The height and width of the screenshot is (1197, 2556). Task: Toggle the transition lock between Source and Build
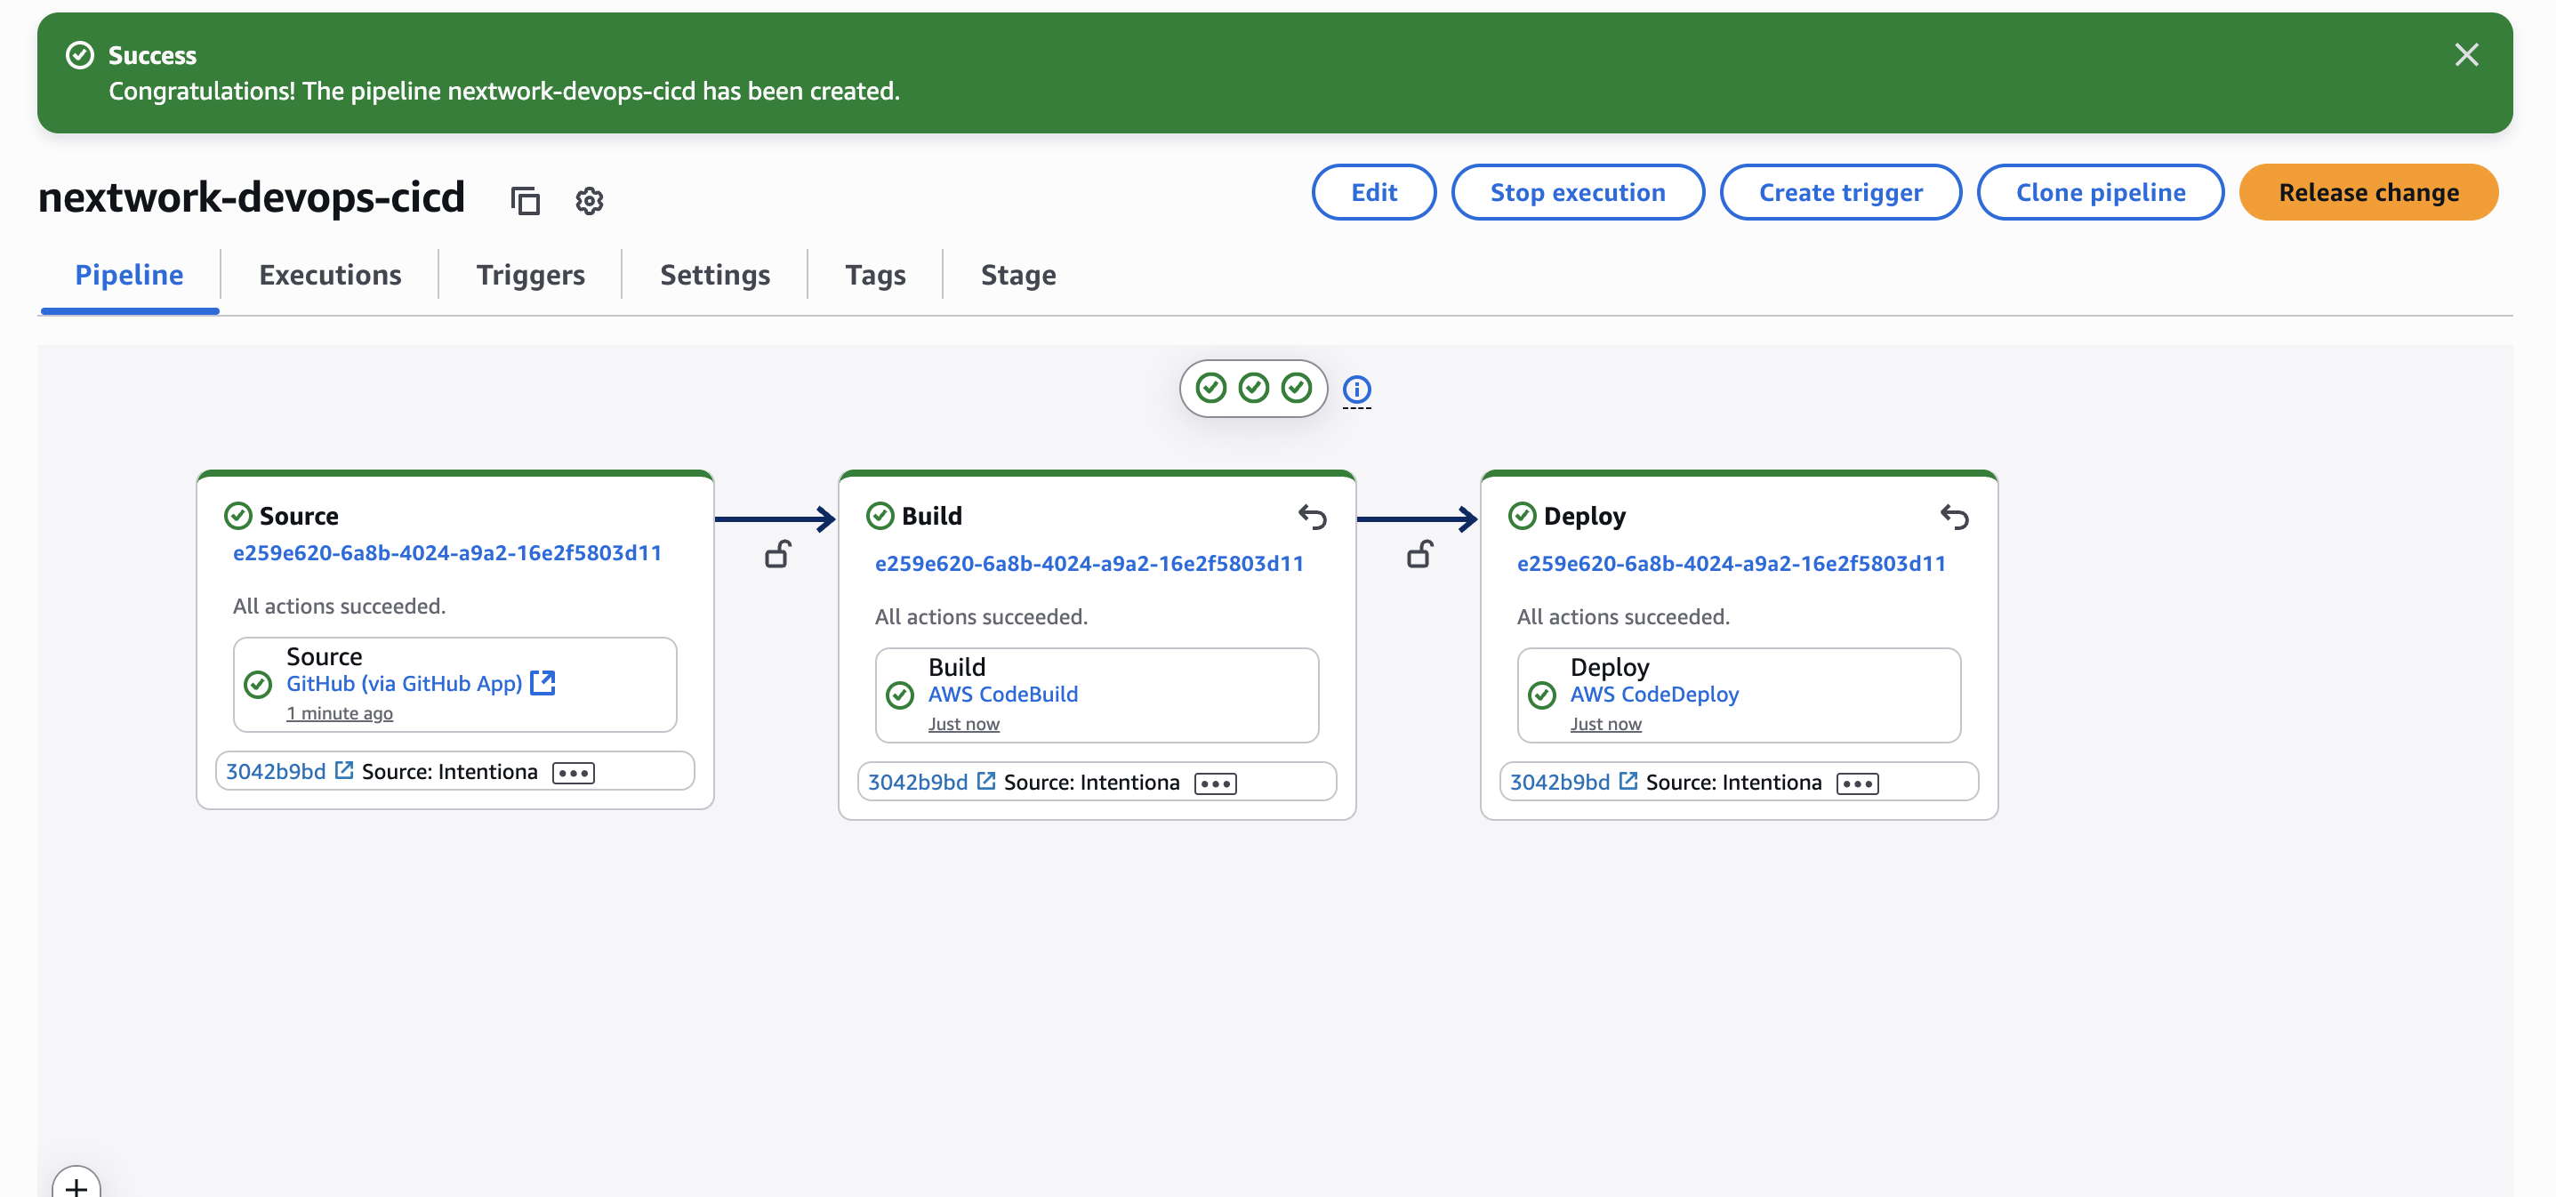click(x=777, y=554)
